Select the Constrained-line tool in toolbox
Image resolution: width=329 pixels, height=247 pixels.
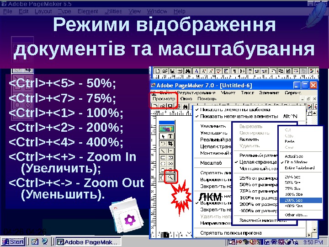click(x=170, y=151)
